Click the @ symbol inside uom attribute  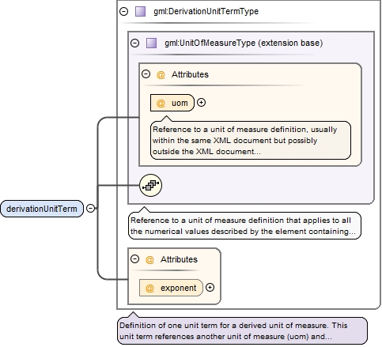[x=161, y=103]
